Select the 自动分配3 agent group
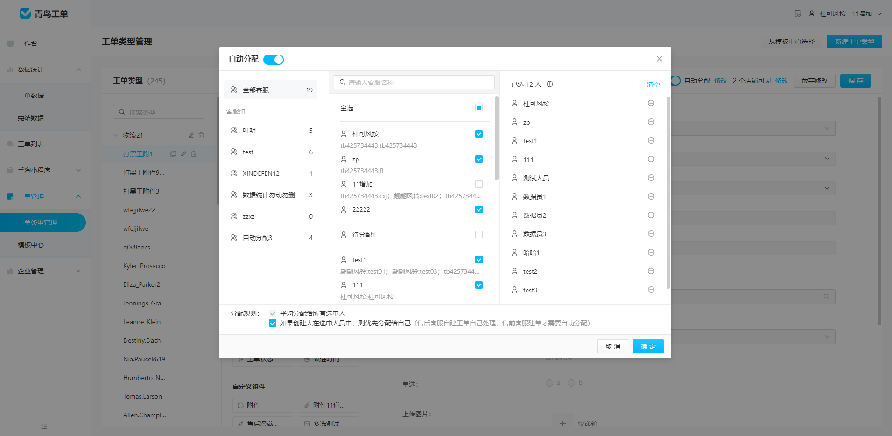The image size is (892, 436). pyautogui.click(x=271, y=238)
